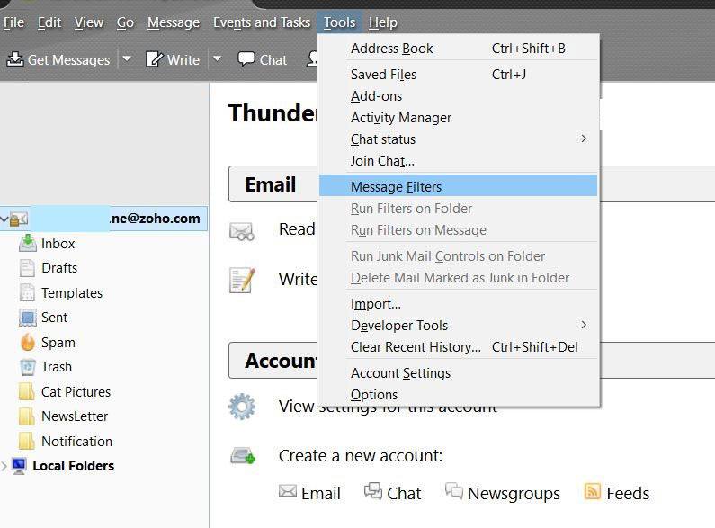The width and height of the screenshot is (715, 528).
Task: Open Activity Manager from Tools menu
Action: point(459,118)
